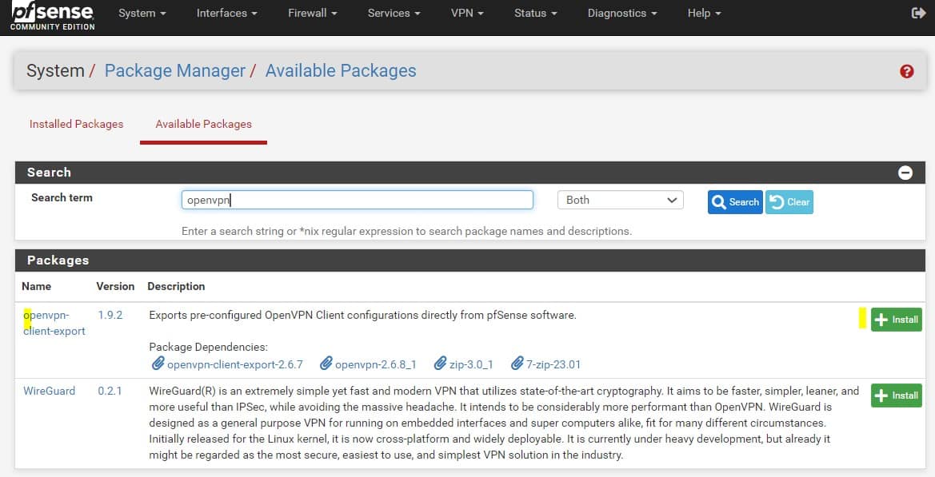Open version 1.9.2 link
This screenshot has width=935, height=477.
click(x=110, y=315)
